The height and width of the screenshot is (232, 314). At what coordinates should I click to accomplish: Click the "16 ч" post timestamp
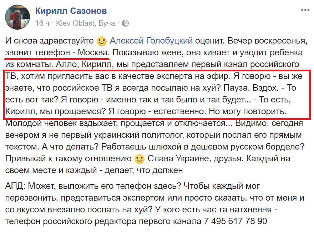[x=42, y=24]
